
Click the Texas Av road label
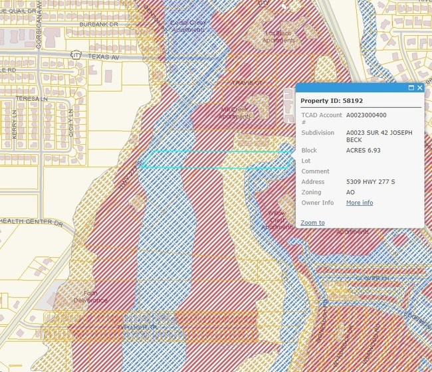pos(103,57)
